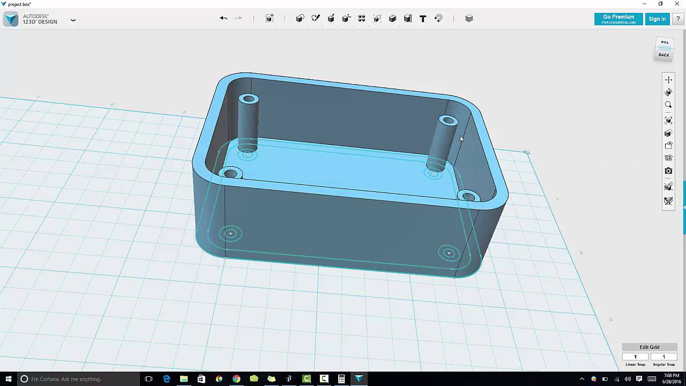The height and width of the screenshot is (386, 686).
Task: Expand the blue side panel arrow
Action: tap(684, 208)
